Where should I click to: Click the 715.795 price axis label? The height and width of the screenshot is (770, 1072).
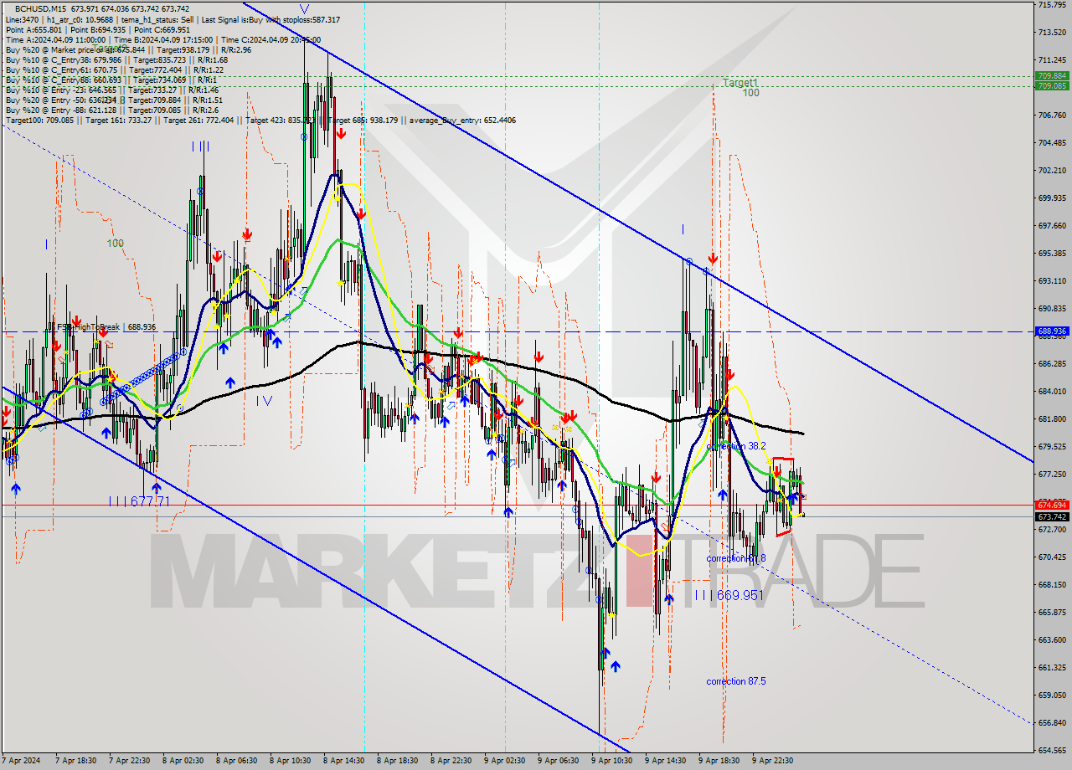[1052, 5]
